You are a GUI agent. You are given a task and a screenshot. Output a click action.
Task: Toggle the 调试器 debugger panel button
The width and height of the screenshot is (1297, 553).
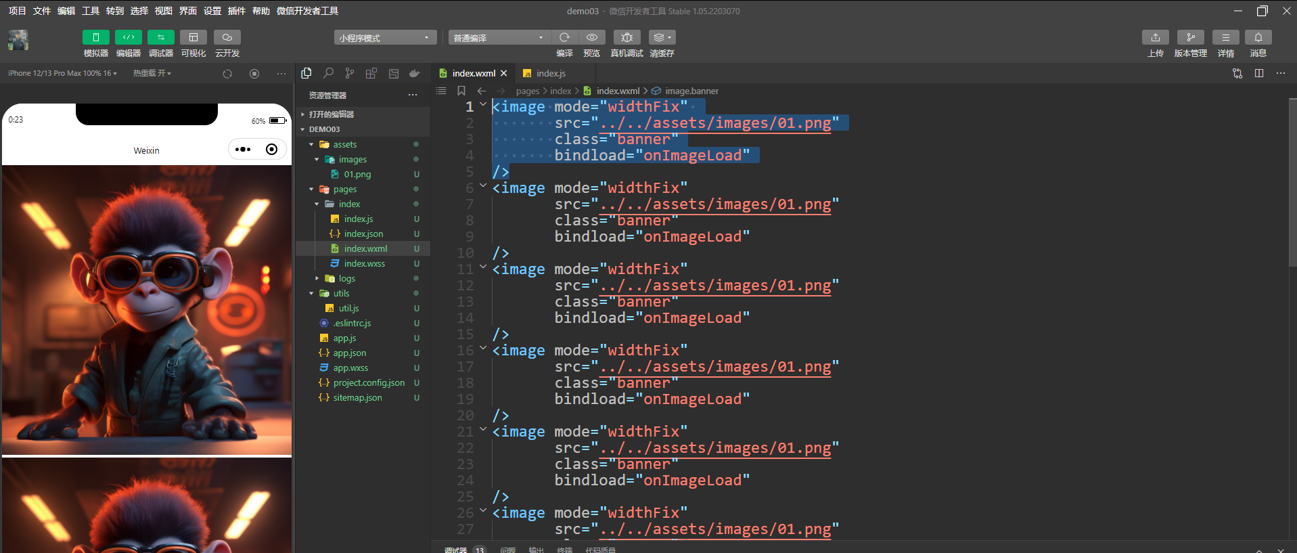coord(160,37)
